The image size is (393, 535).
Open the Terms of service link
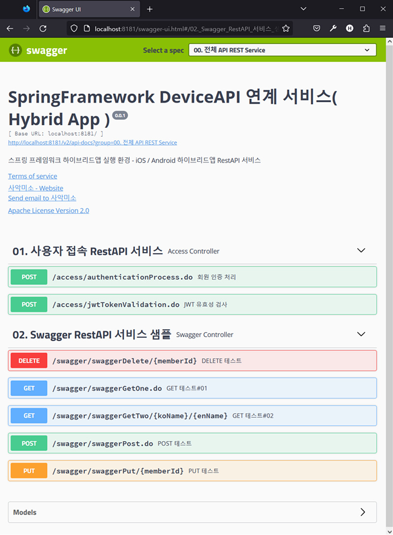[x=32, y=176]
